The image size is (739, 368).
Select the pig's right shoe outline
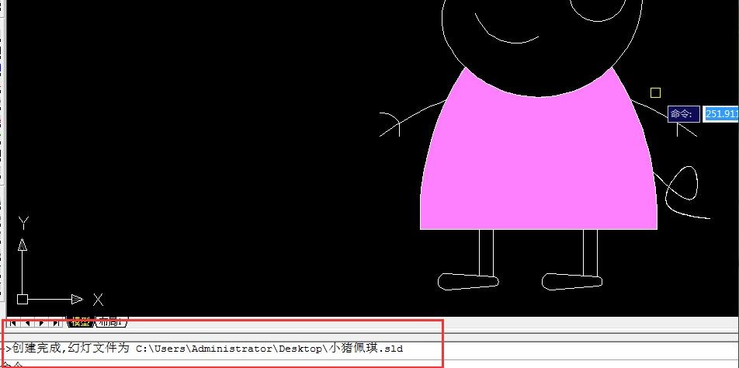pyautogui.click(x=571, y=281)
